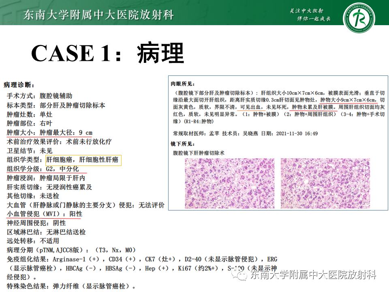Click the line 组织学分级：G2，中分化
This screenshot has height=292, width=389.
point(43,169)
